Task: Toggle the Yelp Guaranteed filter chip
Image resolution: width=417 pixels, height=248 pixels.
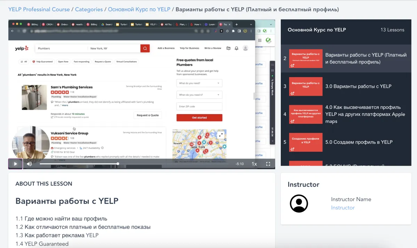Action: (x=42, y=61)
